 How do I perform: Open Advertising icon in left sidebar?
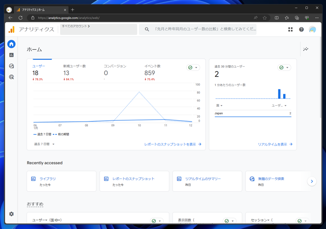(12, 77)
